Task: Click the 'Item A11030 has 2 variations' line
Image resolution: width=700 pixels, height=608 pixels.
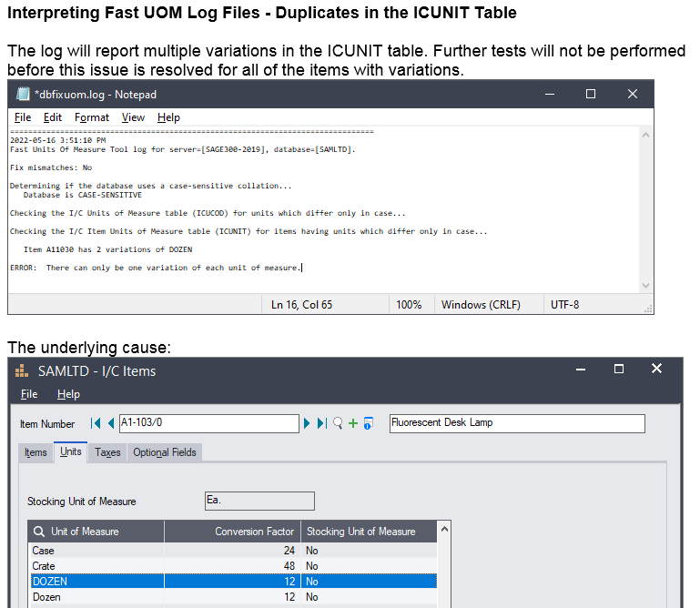Action: point(107,249)
